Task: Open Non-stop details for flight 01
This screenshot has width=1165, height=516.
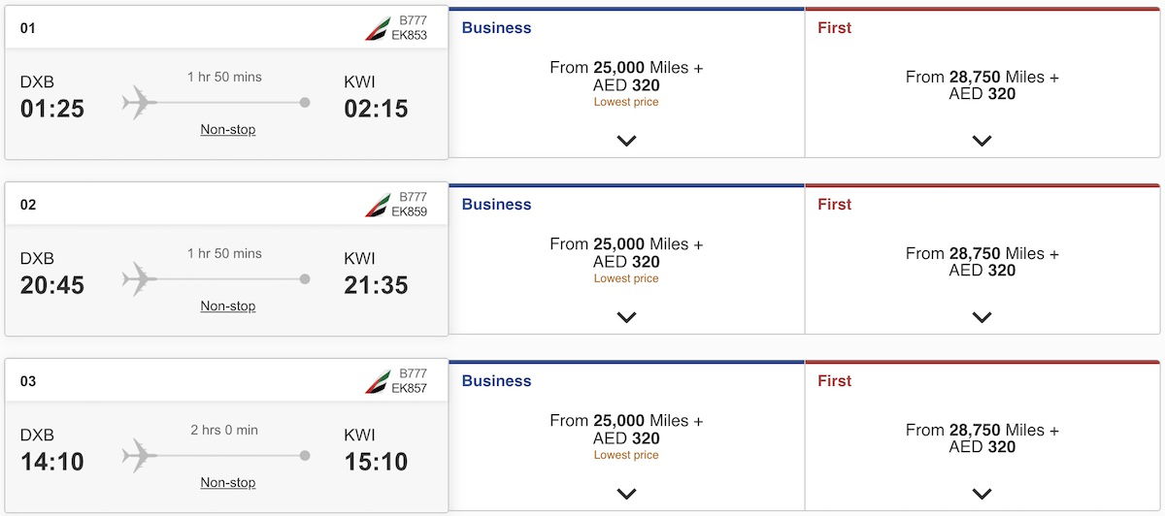Action: click(228, 129)
